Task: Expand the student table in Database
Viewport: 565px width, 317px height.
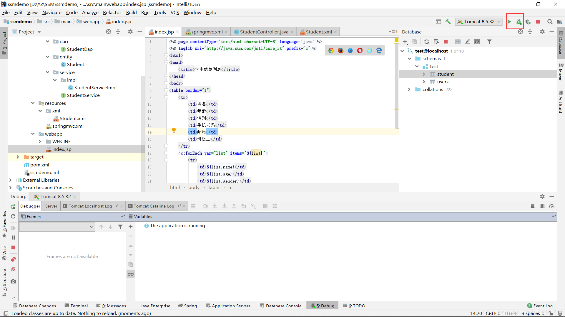Action: coord(424,74)
